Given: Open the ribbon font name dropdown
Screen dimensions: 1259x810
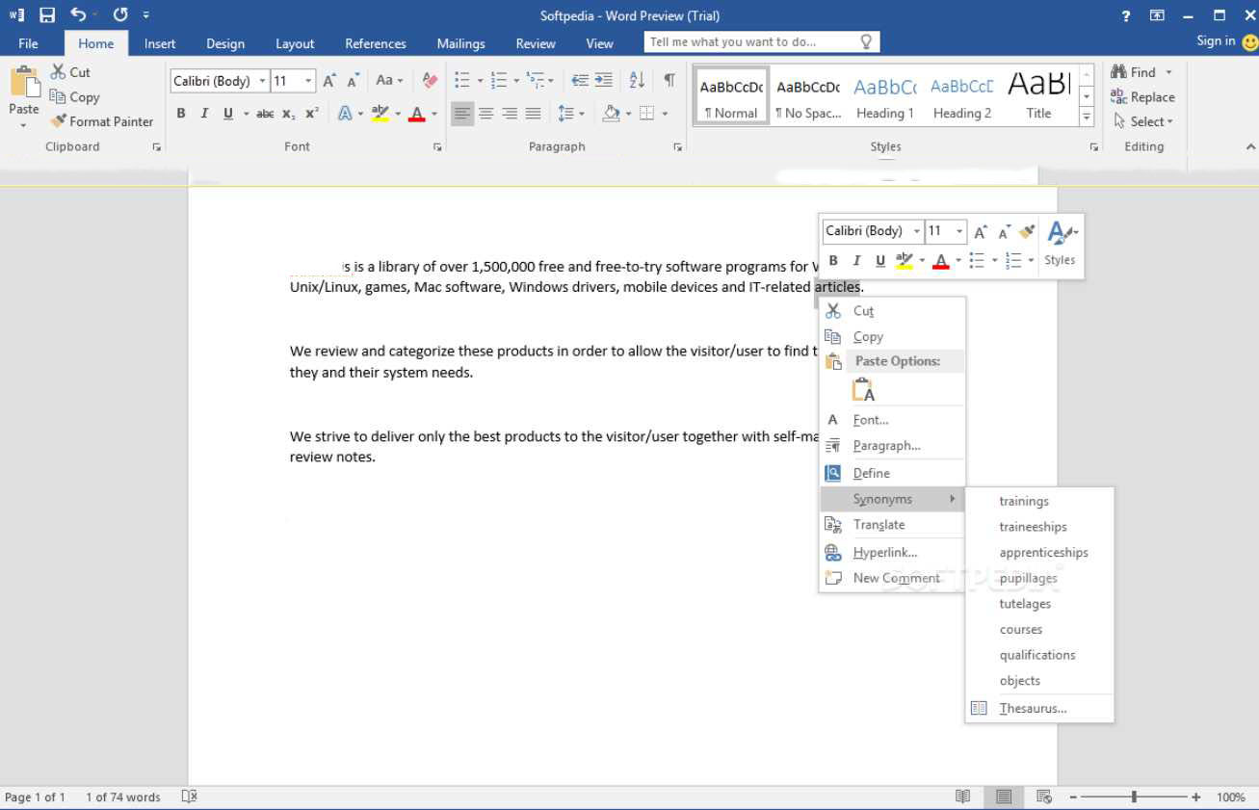Looking at the screenshot, I should click(262, 82).
